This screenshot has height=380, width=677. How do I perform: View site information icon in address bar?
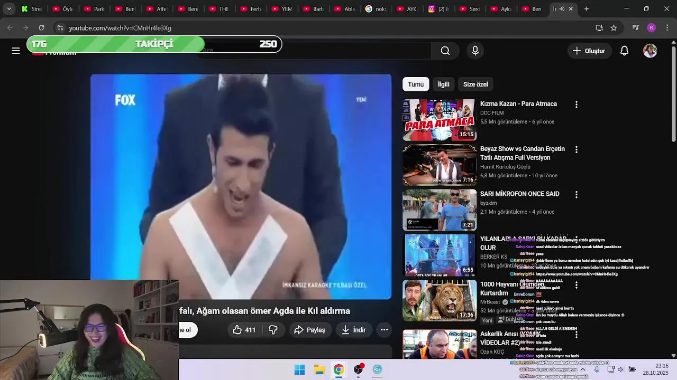tap(60, 28)
